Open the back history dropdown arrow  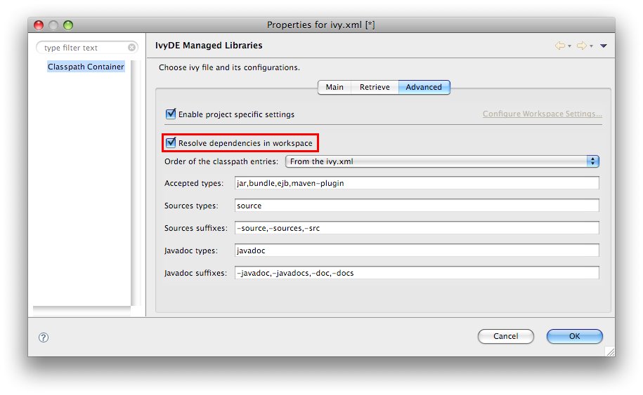click(x=569, y=46)
